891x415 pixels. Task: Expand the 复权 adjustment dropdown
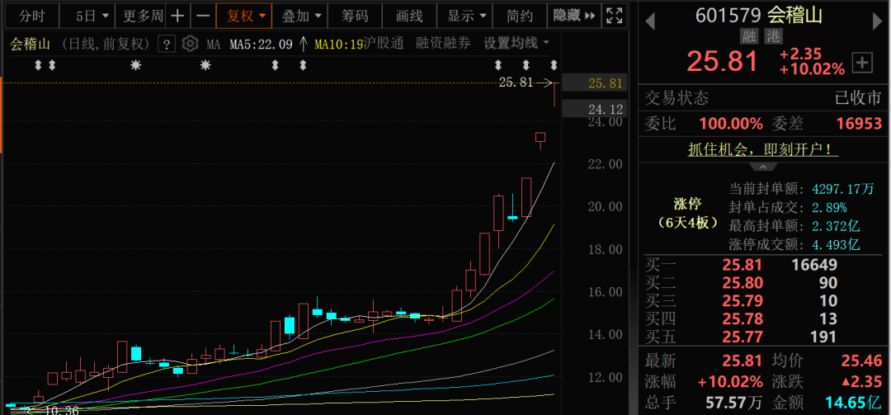245,16
